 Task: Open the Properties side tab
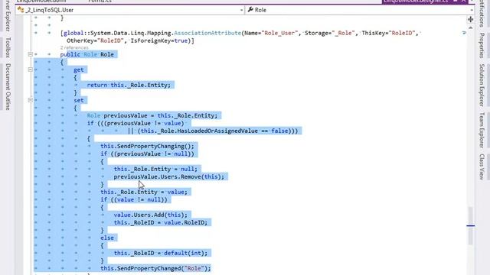click(x=482, y=46)
